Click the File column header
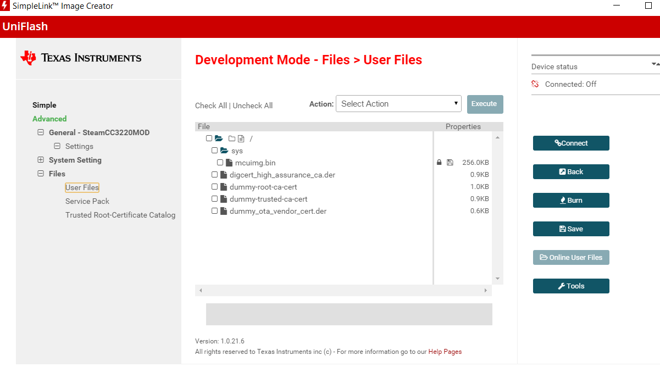This screenshot has height=372, width=660. click(x=204, y=126)
